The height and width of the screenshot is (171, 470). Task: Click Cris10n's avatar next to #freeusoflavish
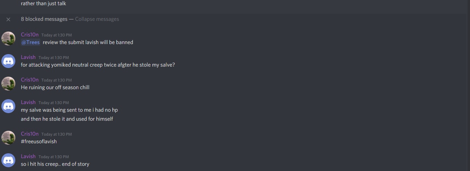click(x=8, y=138)
